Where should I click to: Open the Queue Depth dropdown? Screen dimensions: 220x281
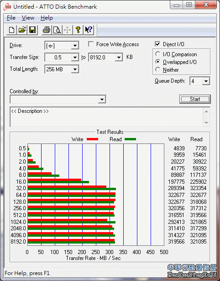click(x=206, y=81)
